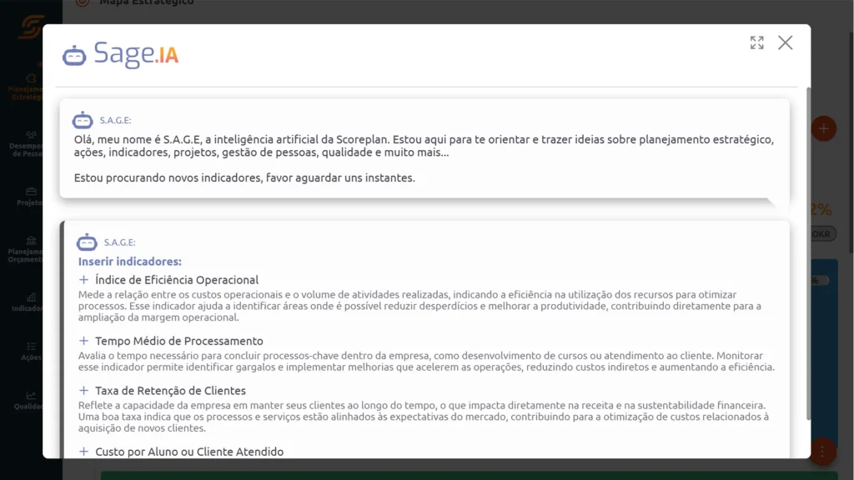Viewport: 854px width, 480px height.
Task: Add the Taxa de Retenção de Clientes indicator
Action: [x=83, y=390]
